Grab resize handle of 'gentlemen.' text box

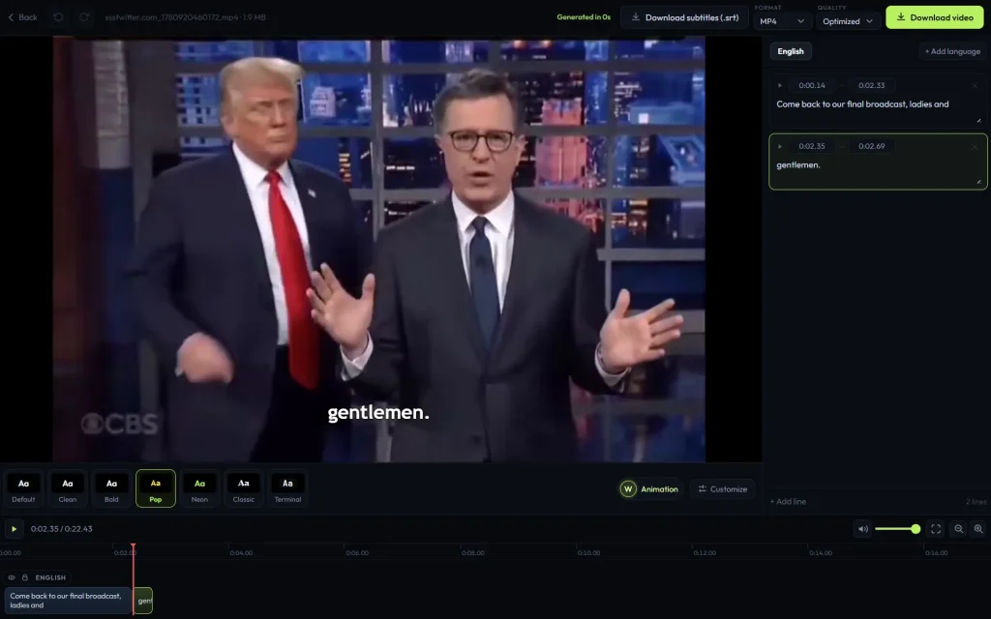coord(979,182)
